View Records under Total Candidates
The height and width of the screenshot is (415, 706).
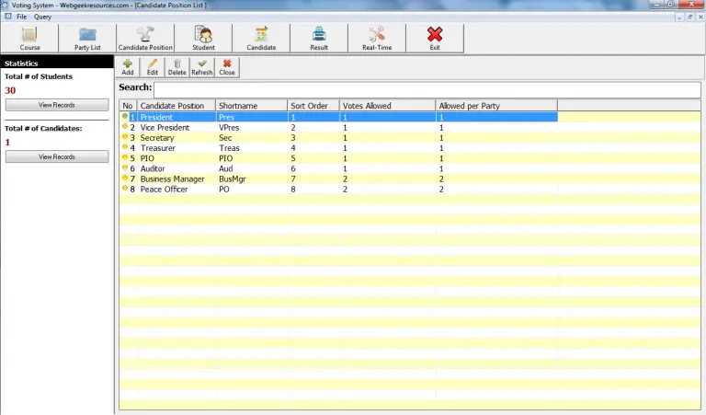(x=56, y=156)
